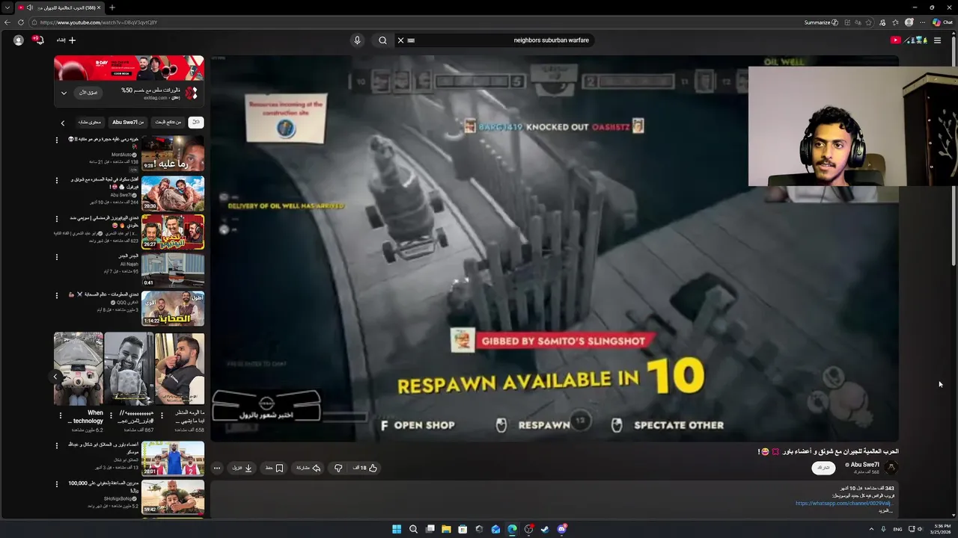Open options menu for the 28:01 video
This screenshot has height=538, width=958.
[57, 445]
